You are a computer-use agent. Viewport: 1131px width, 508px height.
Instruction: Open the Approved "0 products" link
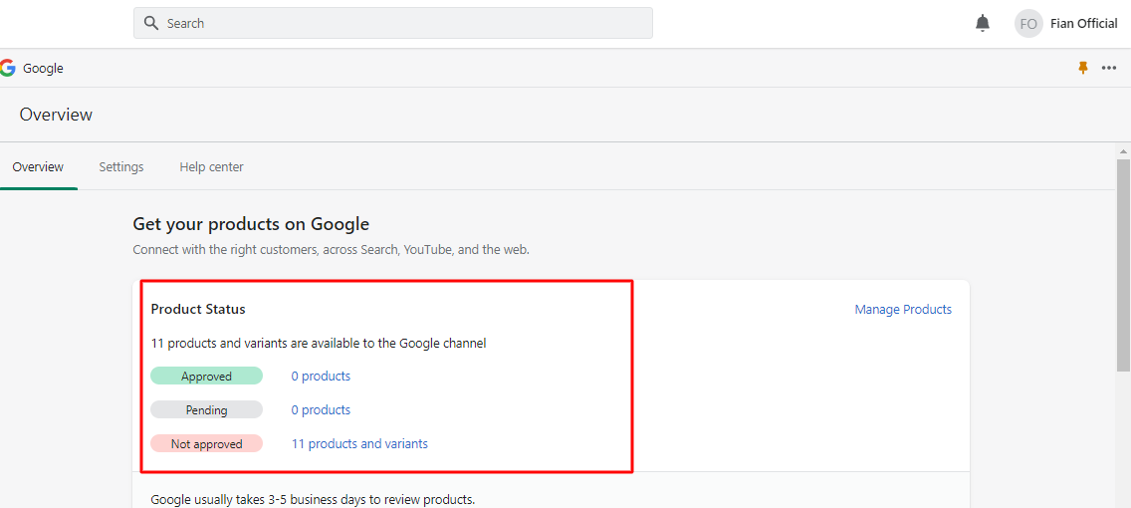[321, 377]
